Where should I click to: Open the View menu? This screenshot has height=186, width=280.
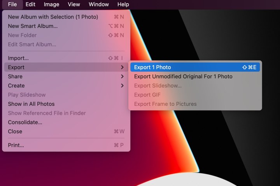74,5
